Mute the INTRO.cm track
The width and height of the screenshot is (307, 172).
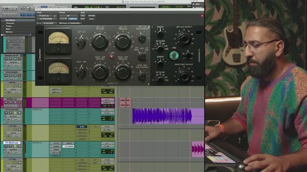19,103
